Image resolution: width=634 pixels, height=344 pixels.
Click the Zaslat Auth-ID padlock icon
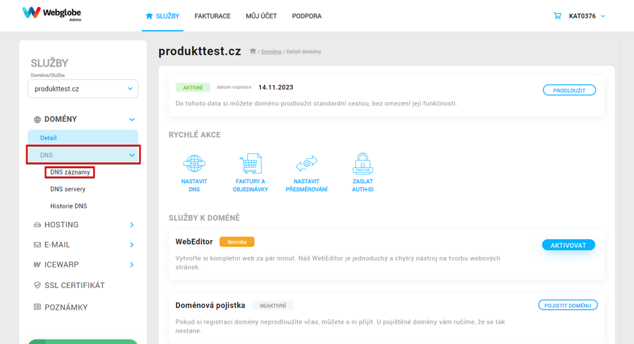coord(363,163)
